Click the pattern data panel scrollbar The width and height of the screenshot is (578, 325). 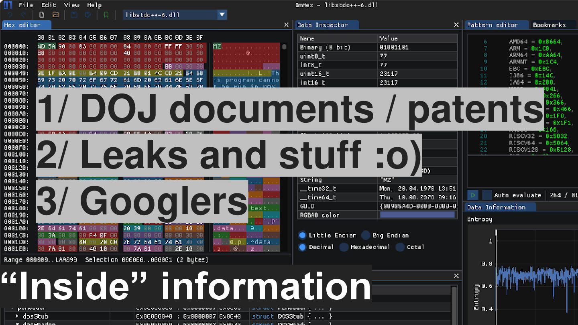pos(454,305)
